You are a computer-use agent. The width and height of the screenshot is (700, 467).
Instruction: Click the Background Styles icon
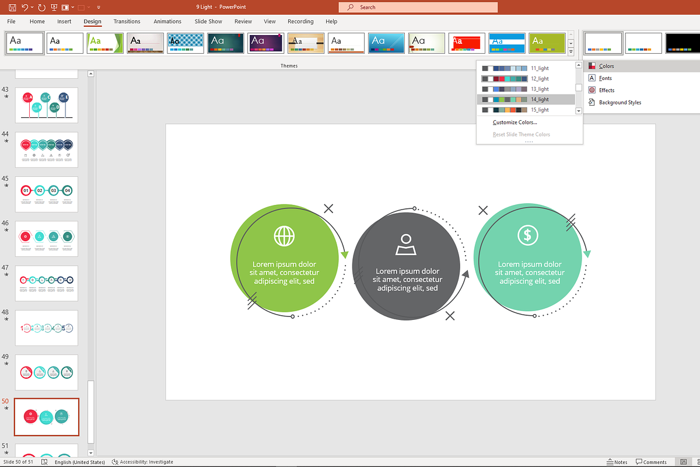[592, 103]
